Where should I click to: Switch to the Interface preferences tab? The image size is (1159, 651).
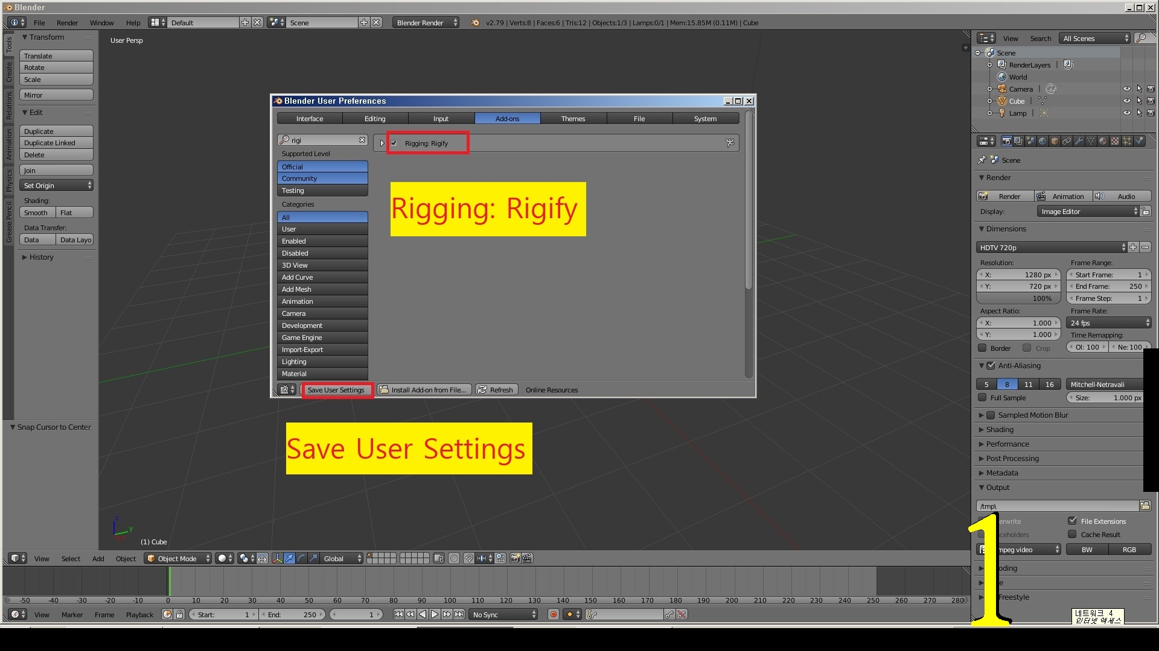310,118
